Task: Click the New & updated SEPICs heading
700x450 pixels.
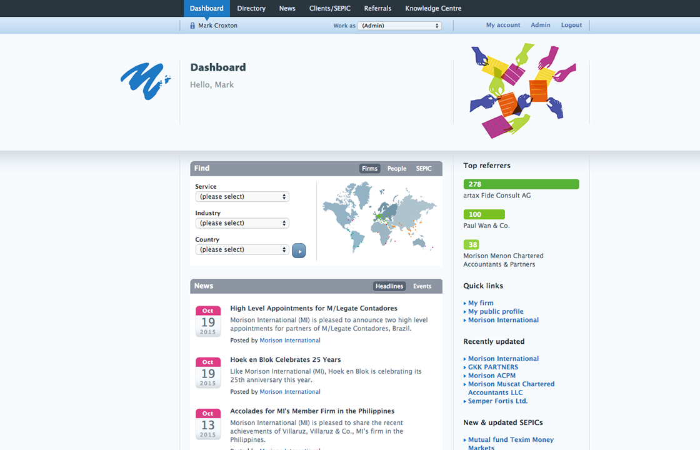Action: click(x=503, y=422)
